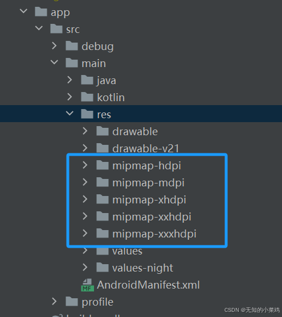Select the mipmap-mdpi tree label
Screen dimensions: 282x317
point(148,183)
